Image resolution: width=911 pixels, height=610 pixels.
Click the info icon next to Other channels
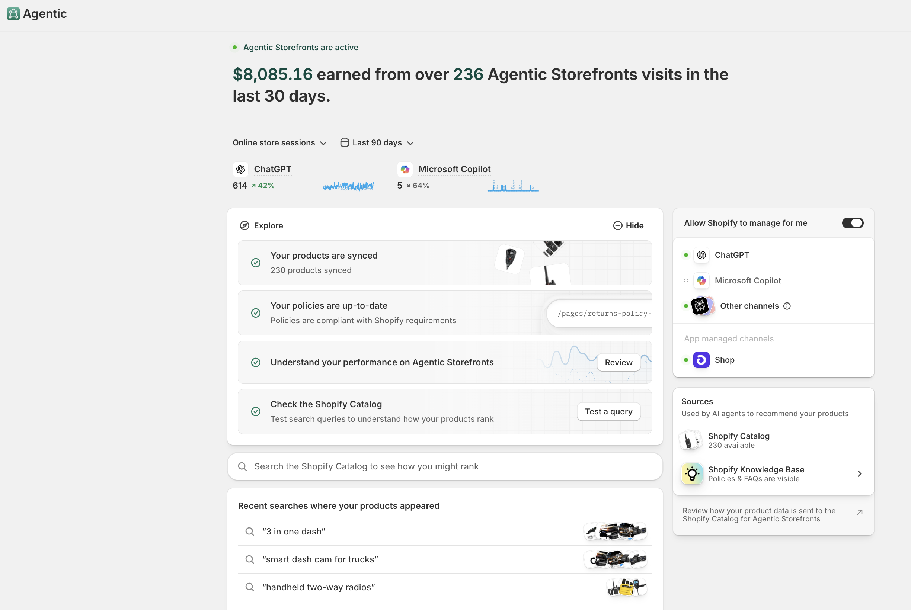[787, 306]
